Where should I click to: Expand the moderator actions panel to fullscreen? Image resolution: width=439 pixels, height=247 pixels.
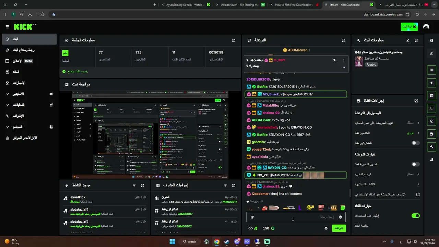234,186
